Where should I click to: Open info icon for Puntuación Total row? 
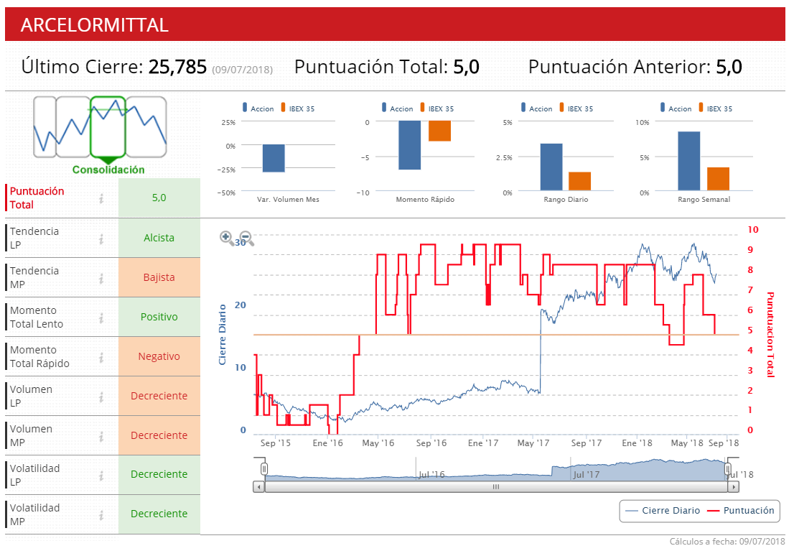(101, 198)
